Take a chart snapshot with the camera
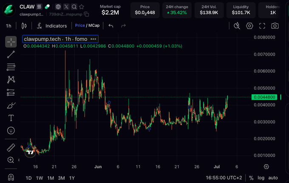 coord(275,26)
